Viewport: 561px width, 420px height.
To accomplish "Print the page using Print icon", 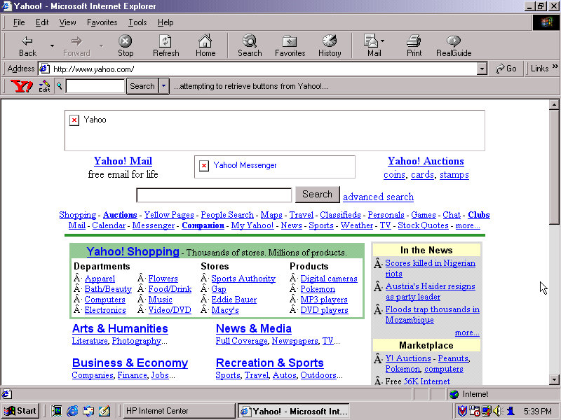I will coord(414,41).
